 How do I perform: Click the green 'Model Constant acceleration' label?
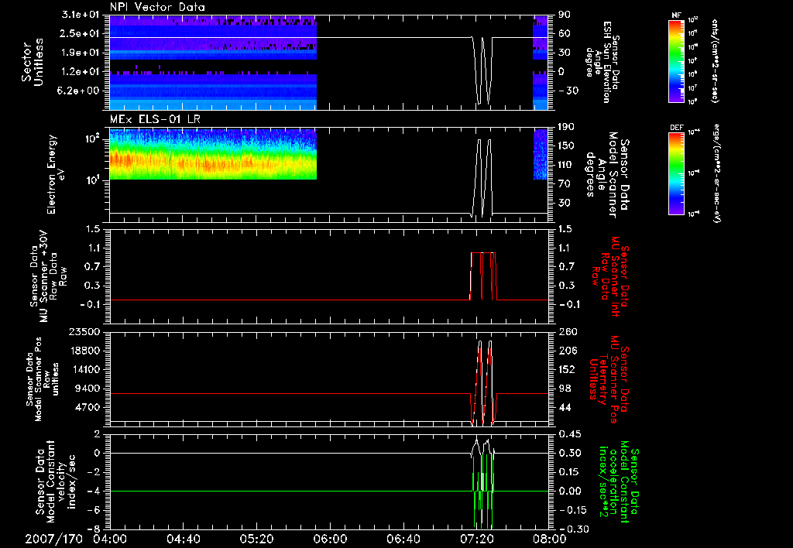[x=618, y=481]
